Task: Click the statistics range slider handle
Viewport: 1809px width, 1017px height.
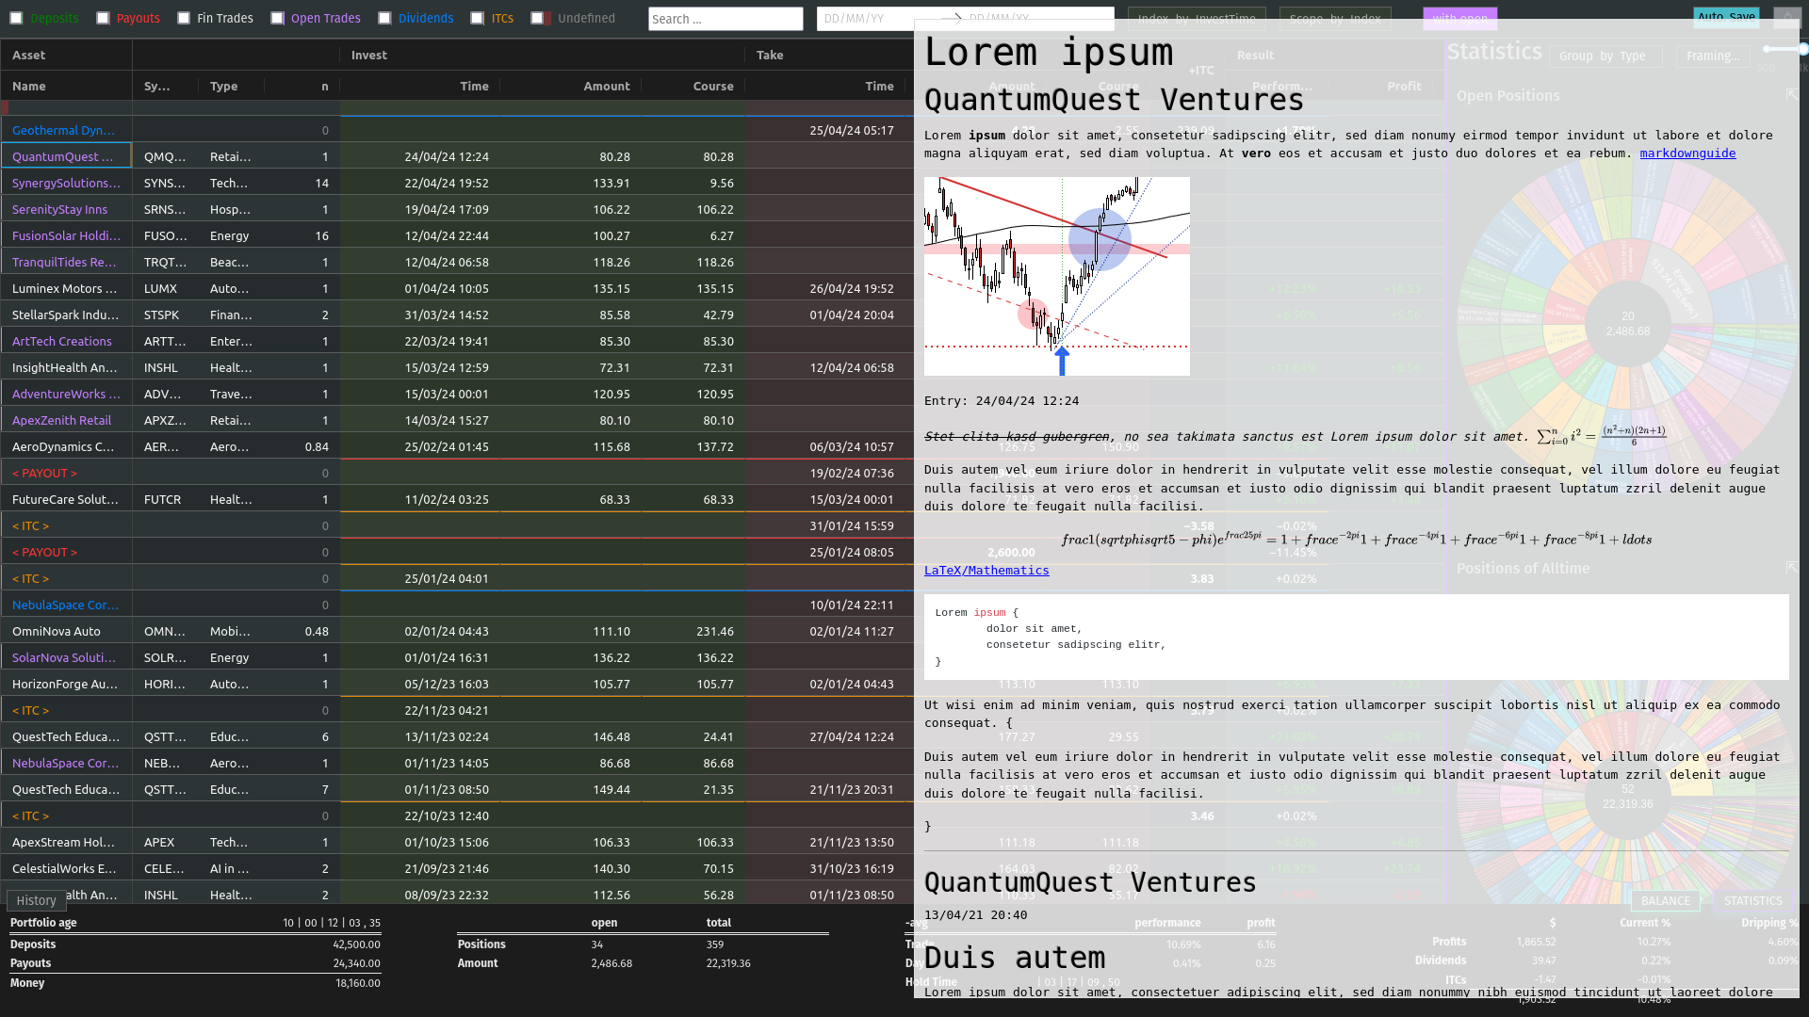Action: tap(1801, 49)
